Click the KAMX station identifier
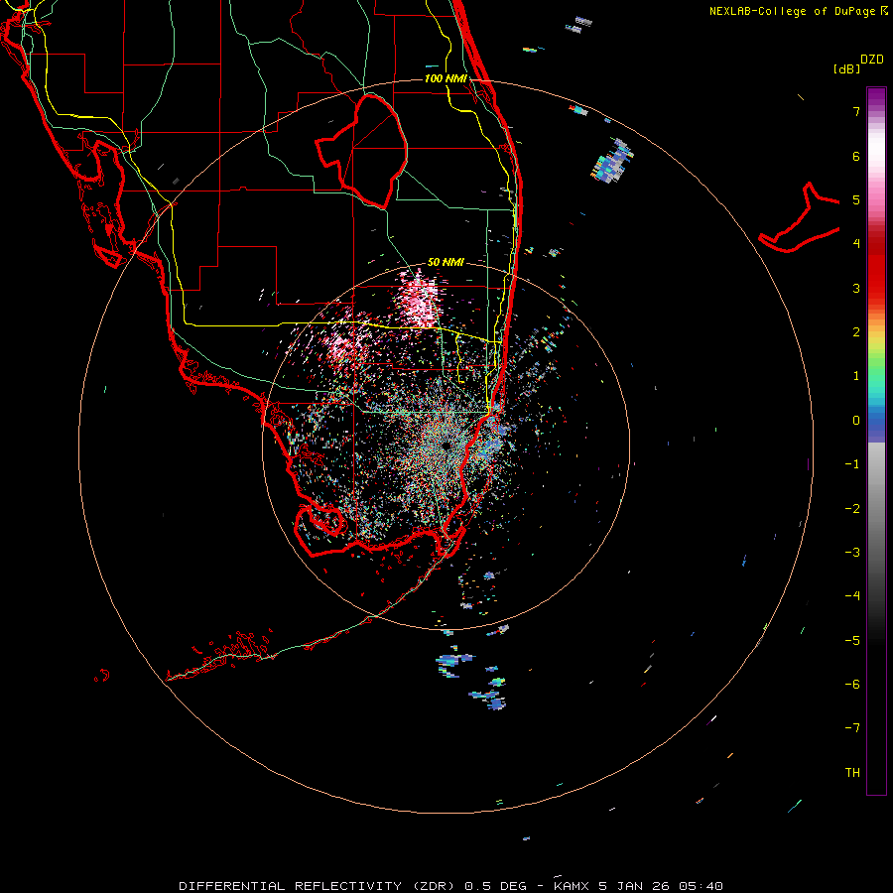This screenshot has width=893, height=893. tap(572, 886)
